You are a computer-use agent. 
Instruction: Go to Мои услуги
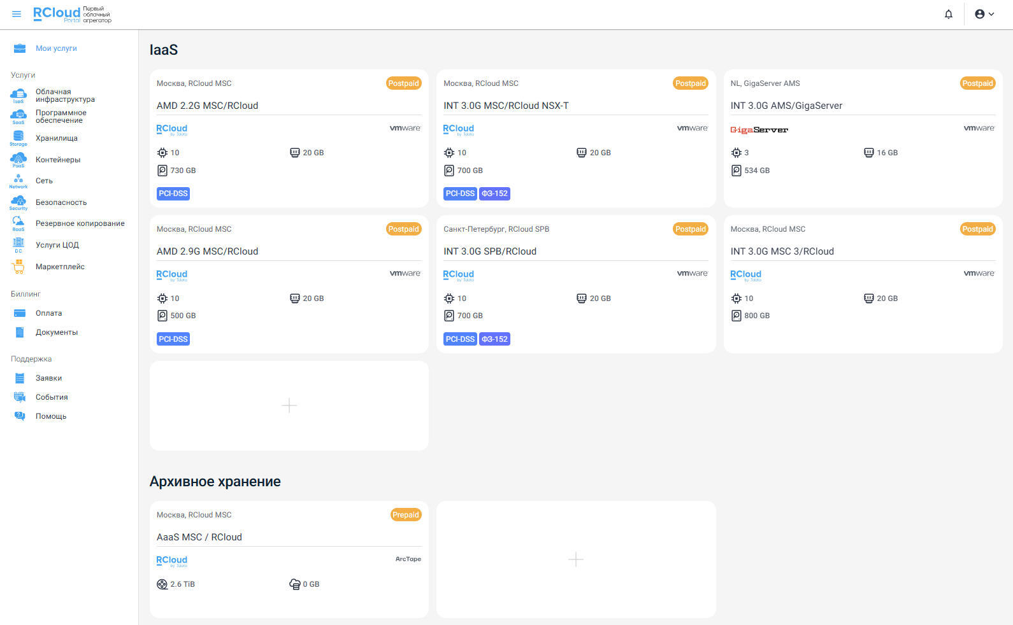(x=56, y=48)
